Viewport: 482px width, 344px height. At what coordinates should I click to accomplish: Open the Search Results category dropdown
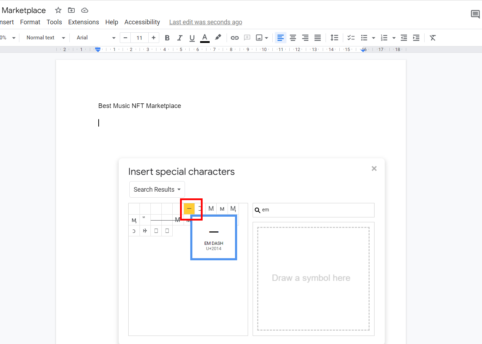click(157, 189)
